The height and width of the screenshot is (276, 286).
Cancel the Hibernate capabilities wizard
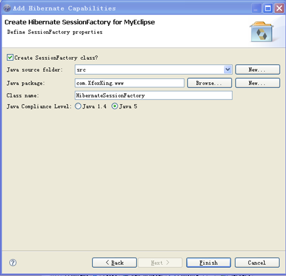pyautogui.click(x=257, y=263)
